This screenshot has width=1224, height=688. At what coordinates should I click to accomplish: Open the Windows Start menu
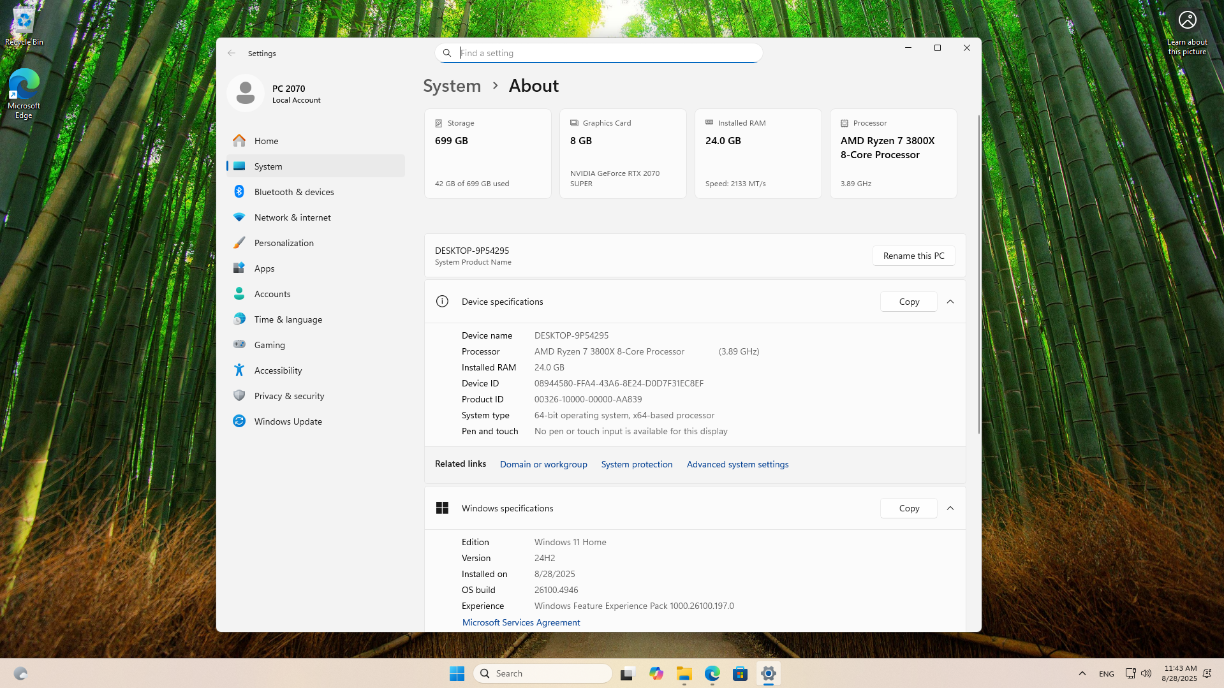click(x=457, y=673)
